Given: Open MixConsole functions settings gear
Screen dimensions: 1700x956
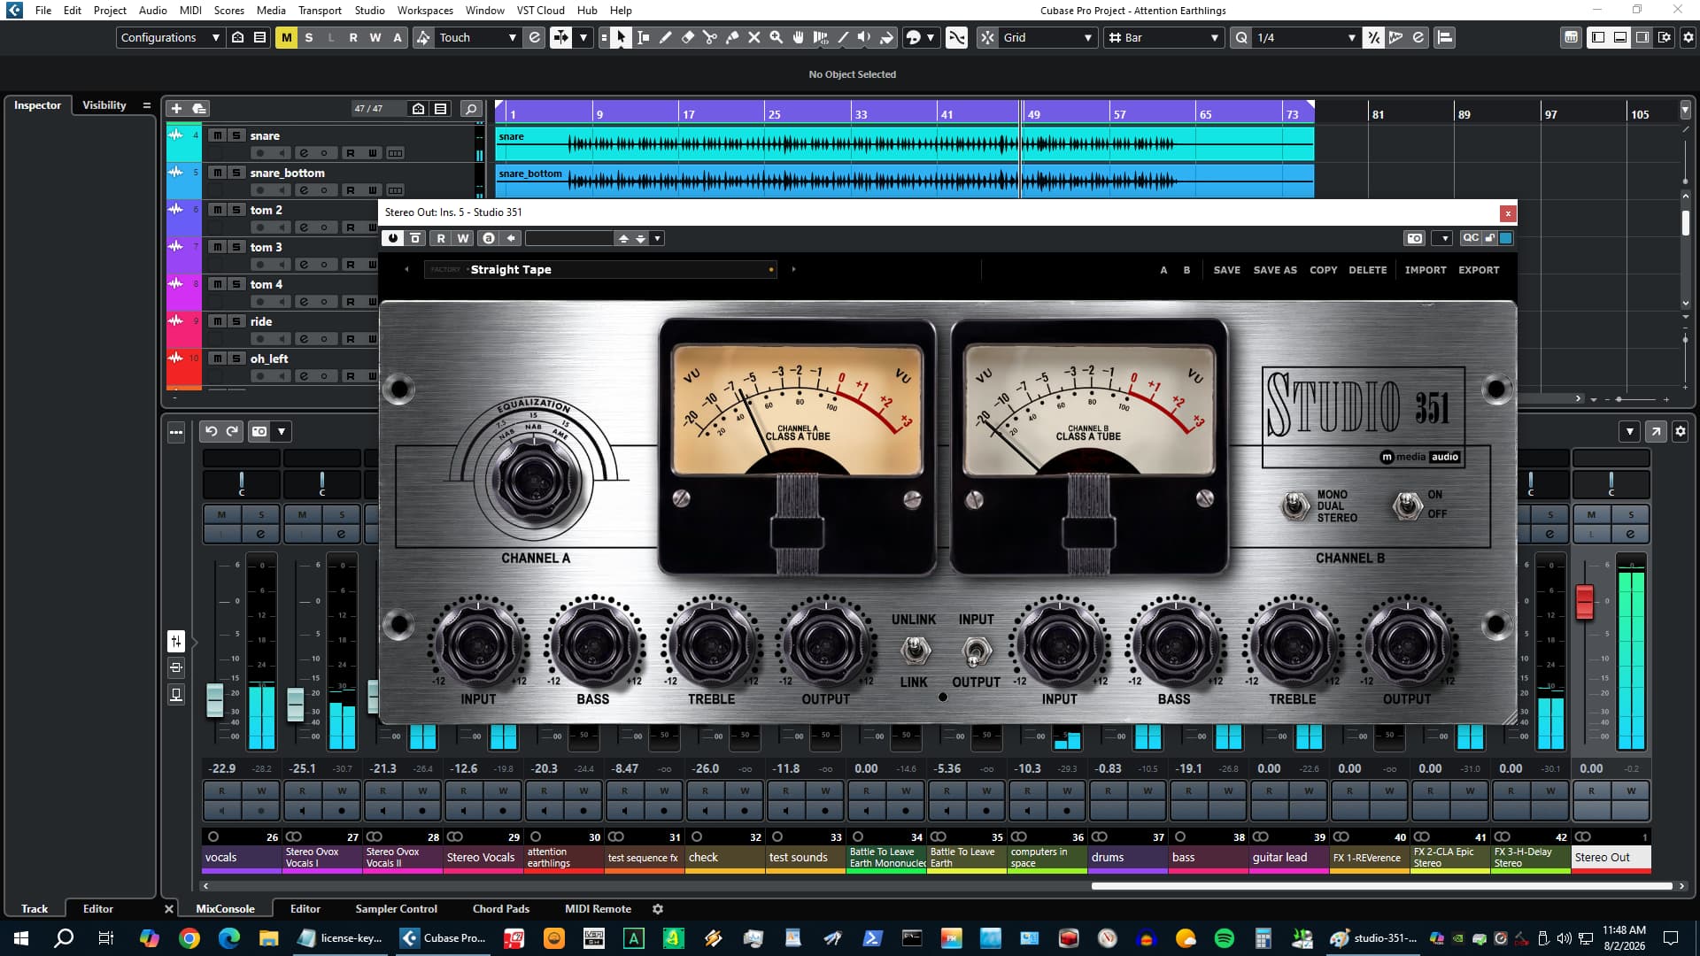Looking at the screenshot, I should (1680, 431).
